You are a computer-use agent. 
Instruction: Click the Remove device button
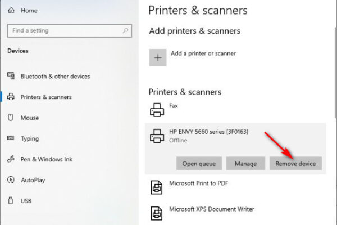[x=296, y=164]
